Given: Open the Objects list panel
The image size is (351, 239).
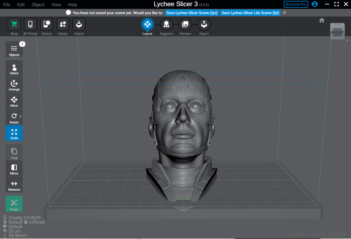Looking at the screenshot, I should [14, 50].
